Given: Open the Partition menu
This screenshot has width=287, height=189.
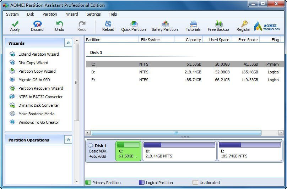Looking at the screenshot, I should pos(50,14).
